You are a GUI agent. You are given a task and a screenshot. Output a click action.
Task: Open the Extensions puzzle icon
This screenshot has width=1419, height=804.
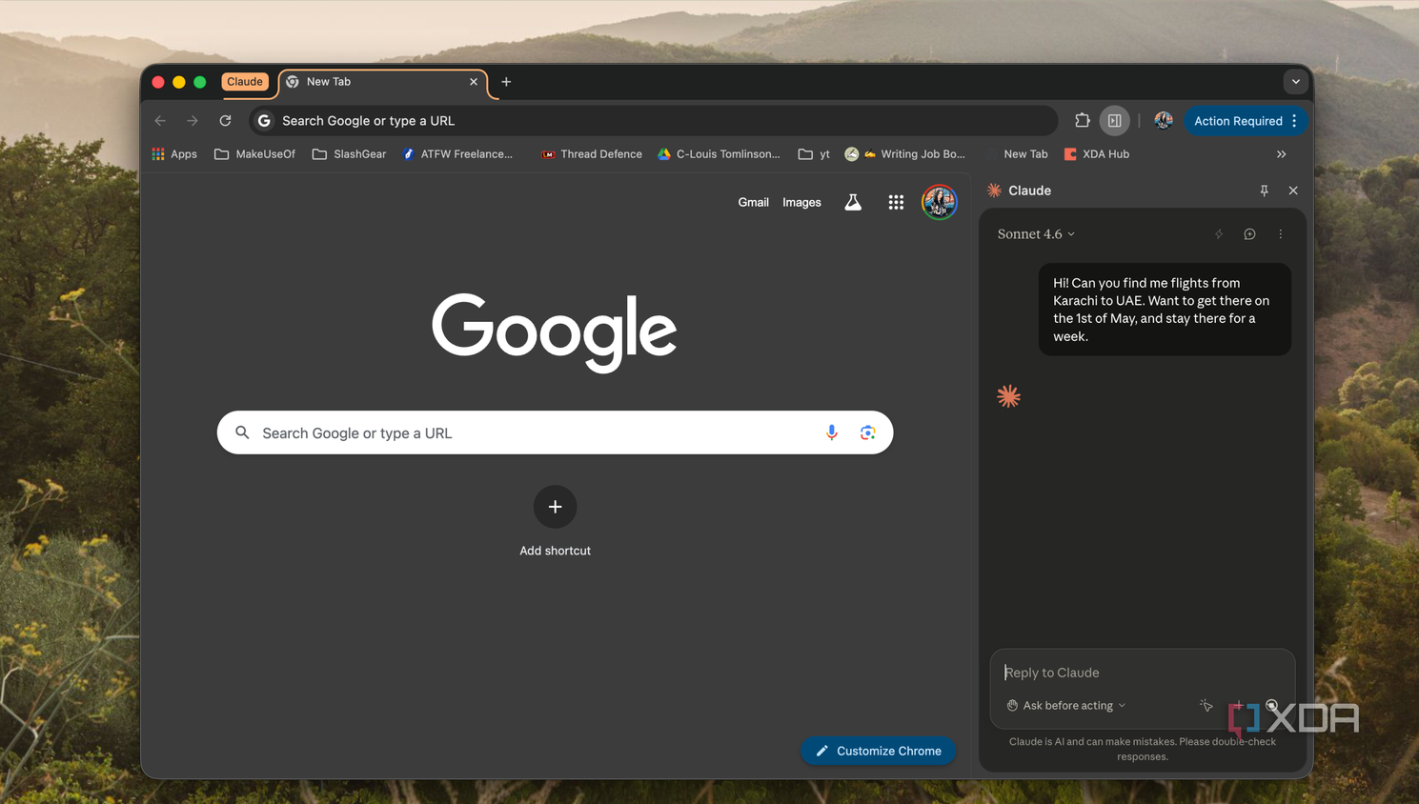tap(1083, 121)
